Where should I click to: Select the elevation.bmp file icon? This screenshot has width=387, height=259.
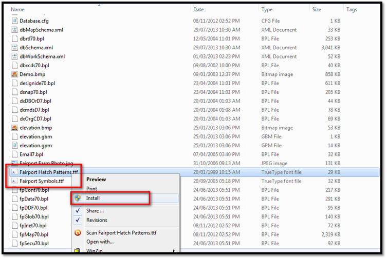coord(14,128)
